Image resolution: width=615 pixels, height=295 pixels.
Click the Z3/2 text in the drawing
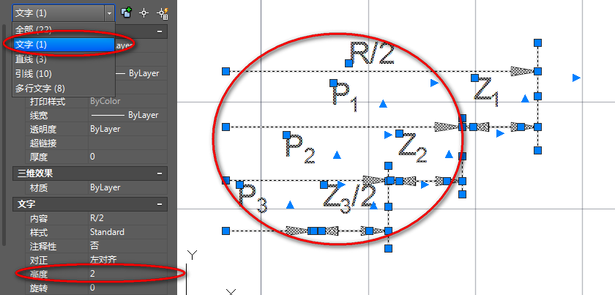click(349, 198)
